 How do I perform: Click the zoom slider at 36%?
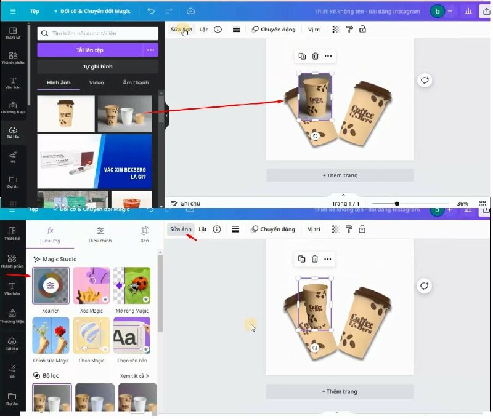pyautogui.click(x=397, y=203)
